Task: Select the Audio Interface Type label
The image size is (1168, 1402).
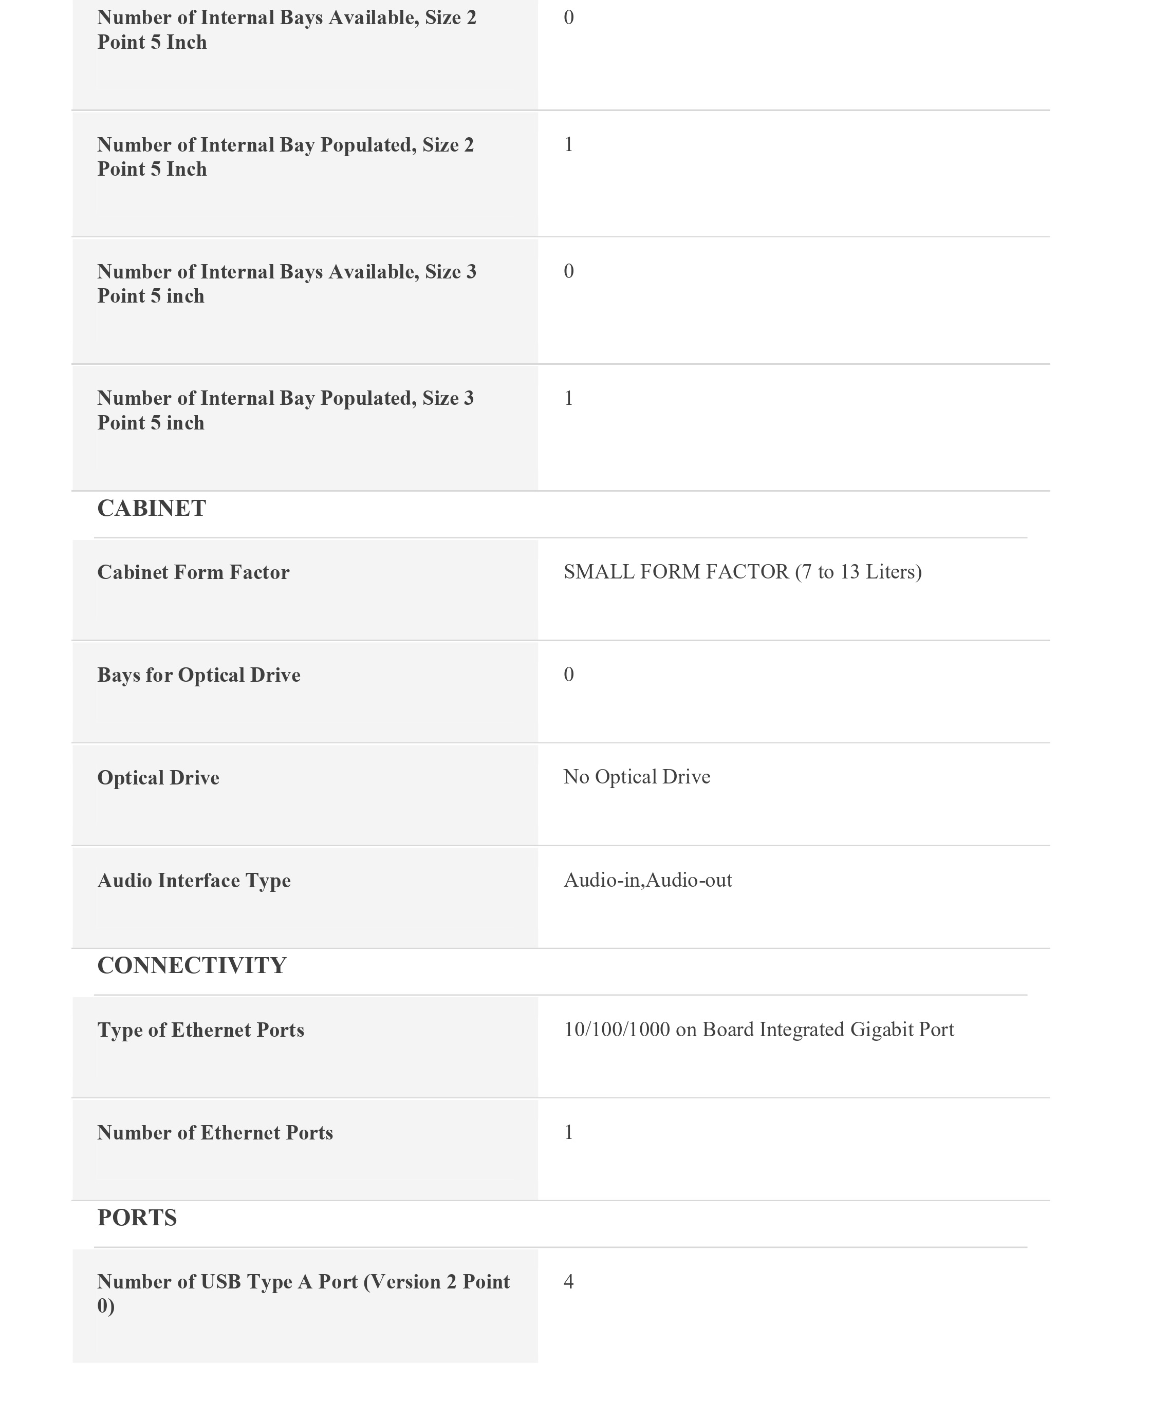Action: coord(194,881)
